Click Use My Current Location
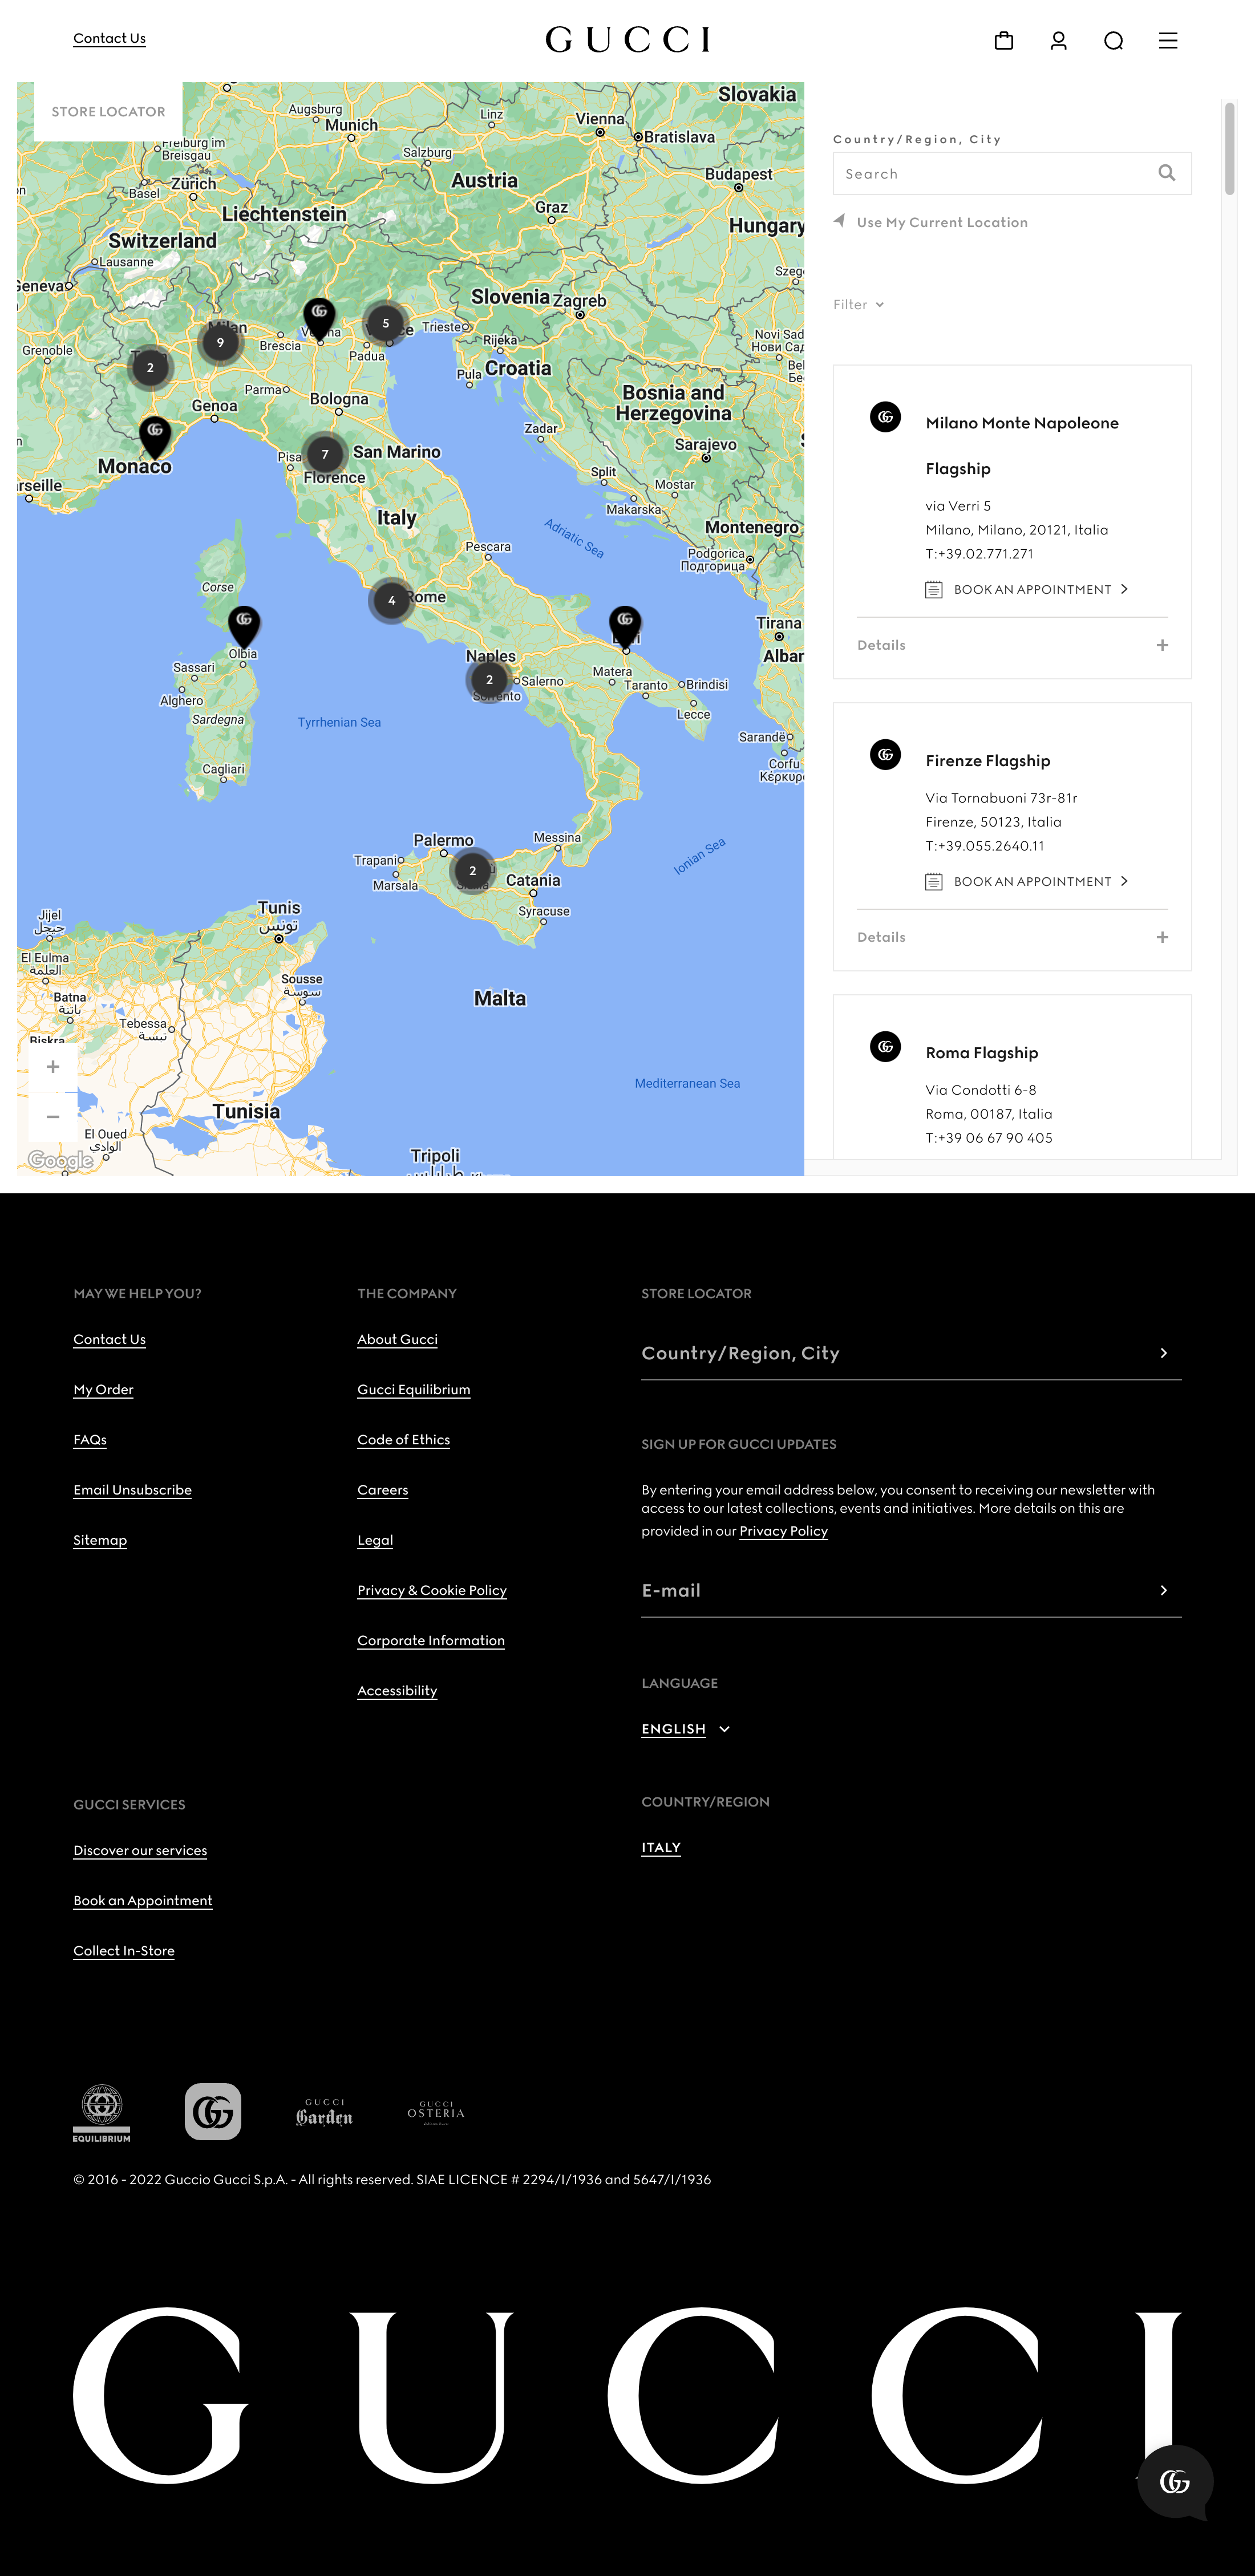Screen dimensions: 1255x2576 (x=941, y=222)
